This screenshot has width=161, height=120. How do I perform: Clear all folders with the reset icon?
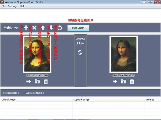coord(60,28)
